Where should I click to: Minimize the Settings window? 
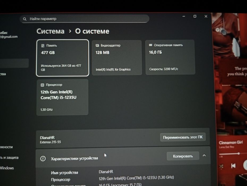tap(184, 16)
